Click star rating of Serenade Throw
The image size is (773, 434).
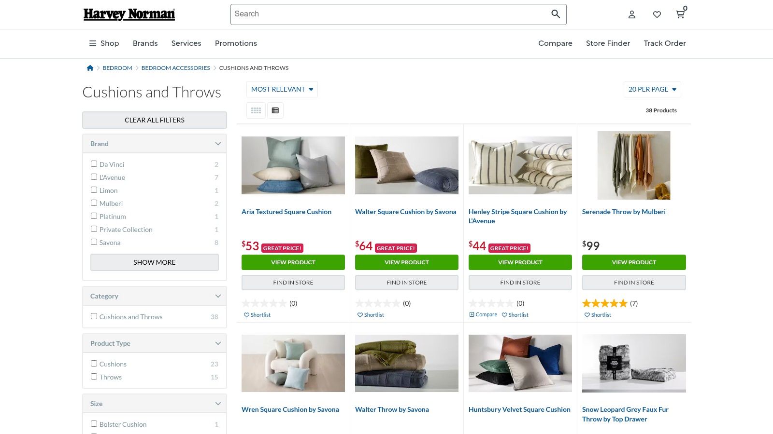click(x=604, y=303)
